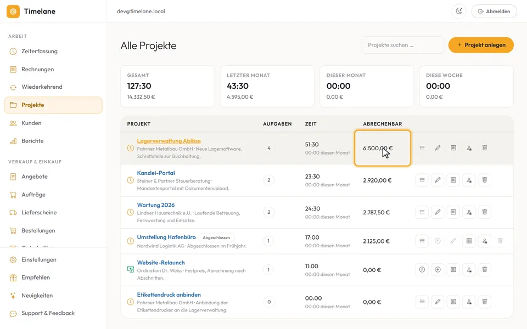
Task: Click the plus icon for Website-Relaunch
Action: click(438, 270)
